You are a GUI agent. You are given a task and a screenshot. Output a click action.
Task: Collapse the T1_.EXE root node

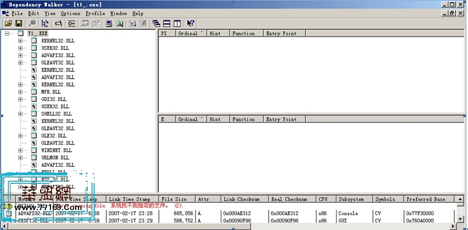[x=7, y=33]
